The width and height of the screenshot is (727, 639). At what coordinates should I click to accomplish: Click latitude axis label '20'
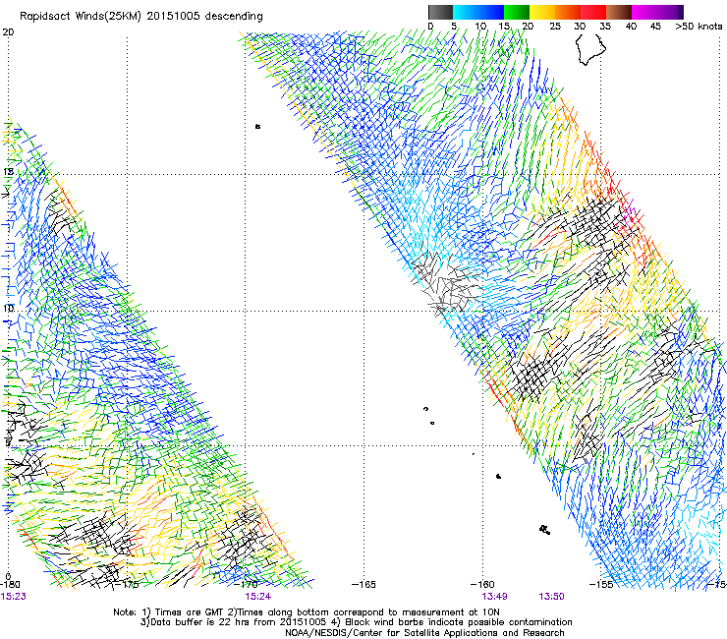point(8,32)
